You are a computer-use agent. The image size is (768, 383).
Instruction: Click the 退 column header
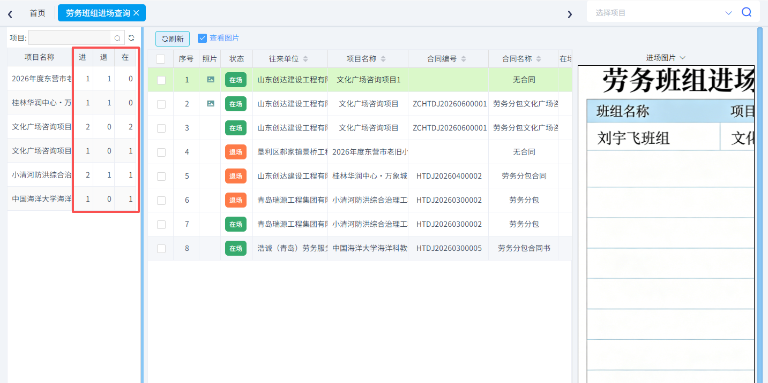104,57
